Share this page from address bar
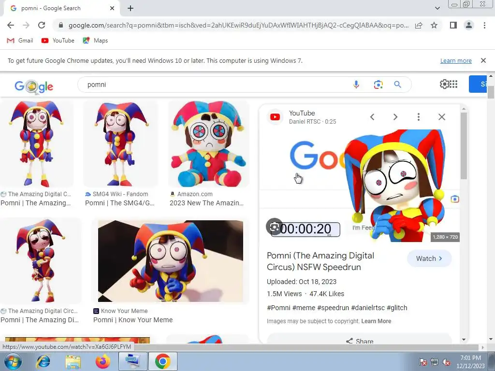 click(419, 25)
